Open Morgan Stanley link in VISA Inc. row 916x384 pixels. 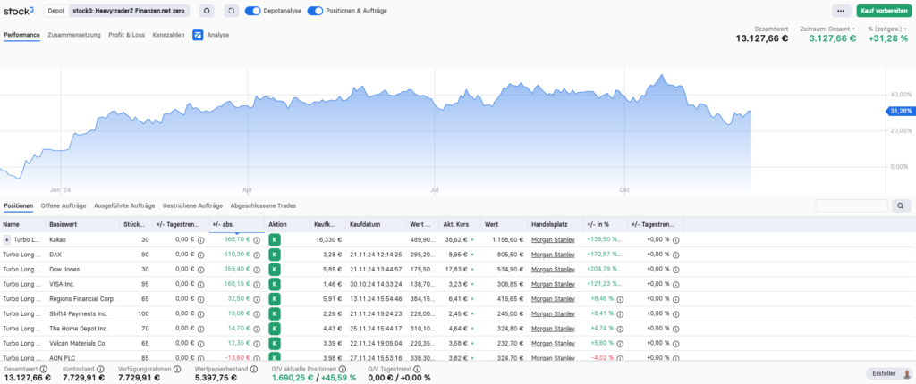coord(553,284)
